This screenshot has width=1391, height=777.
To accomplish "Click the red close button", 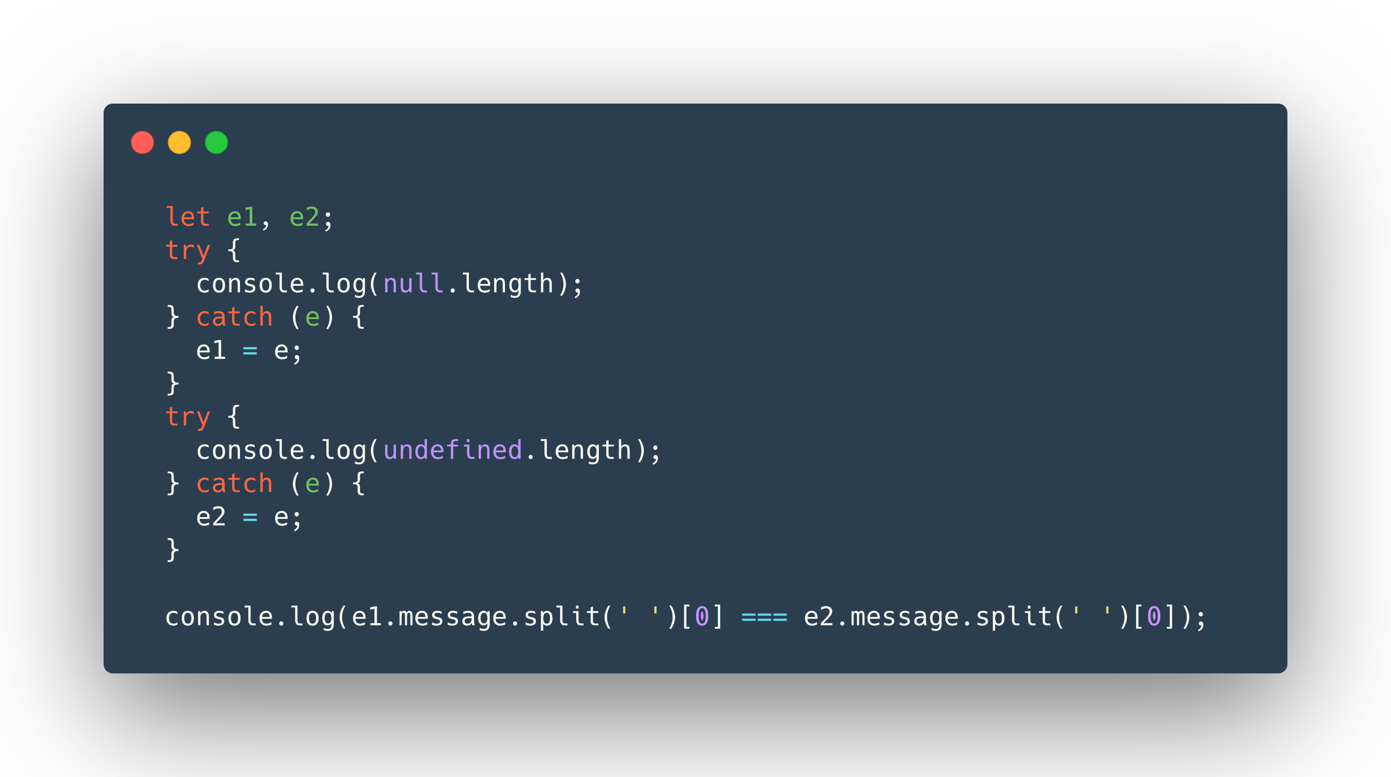I will tap(143, 142).
